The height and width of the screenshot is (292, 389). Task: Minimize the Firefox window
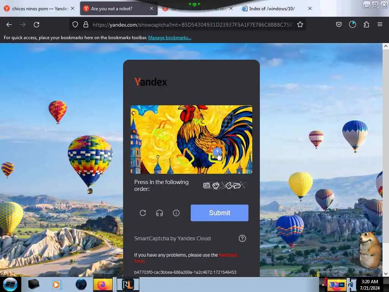click(x=367, y=5)
